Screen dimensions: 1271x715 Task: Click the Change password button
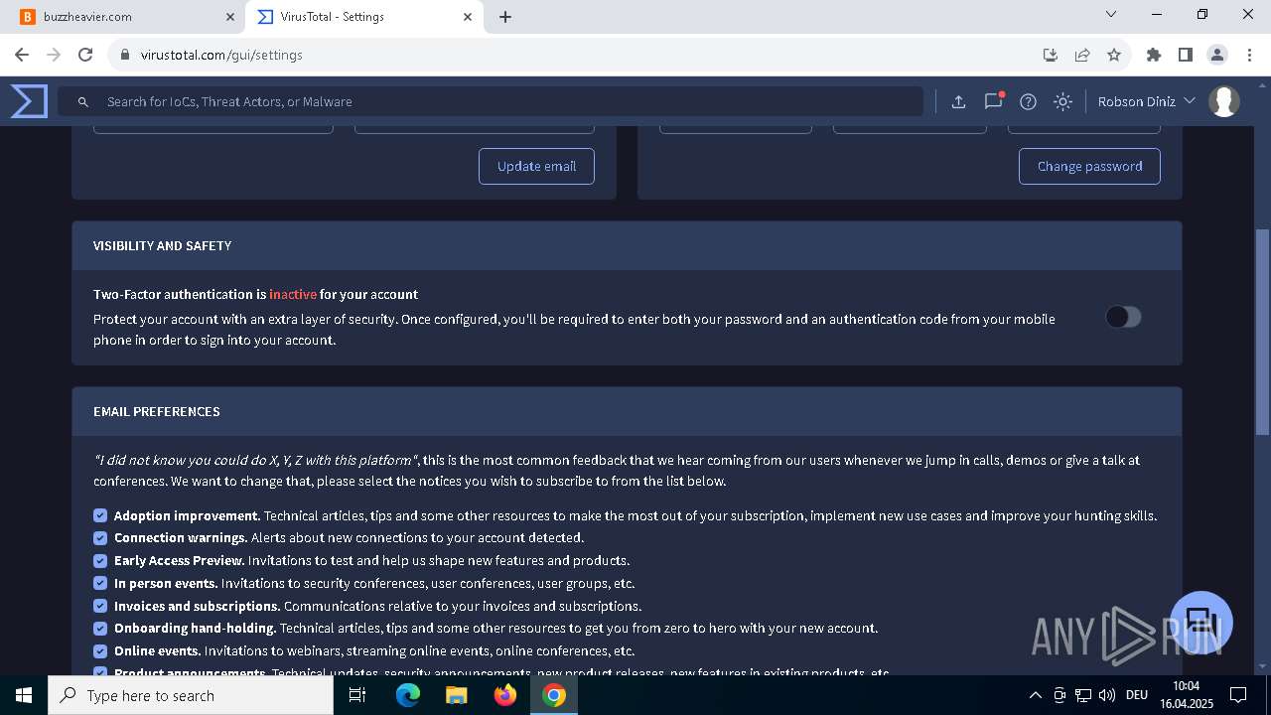[1089, 166]
